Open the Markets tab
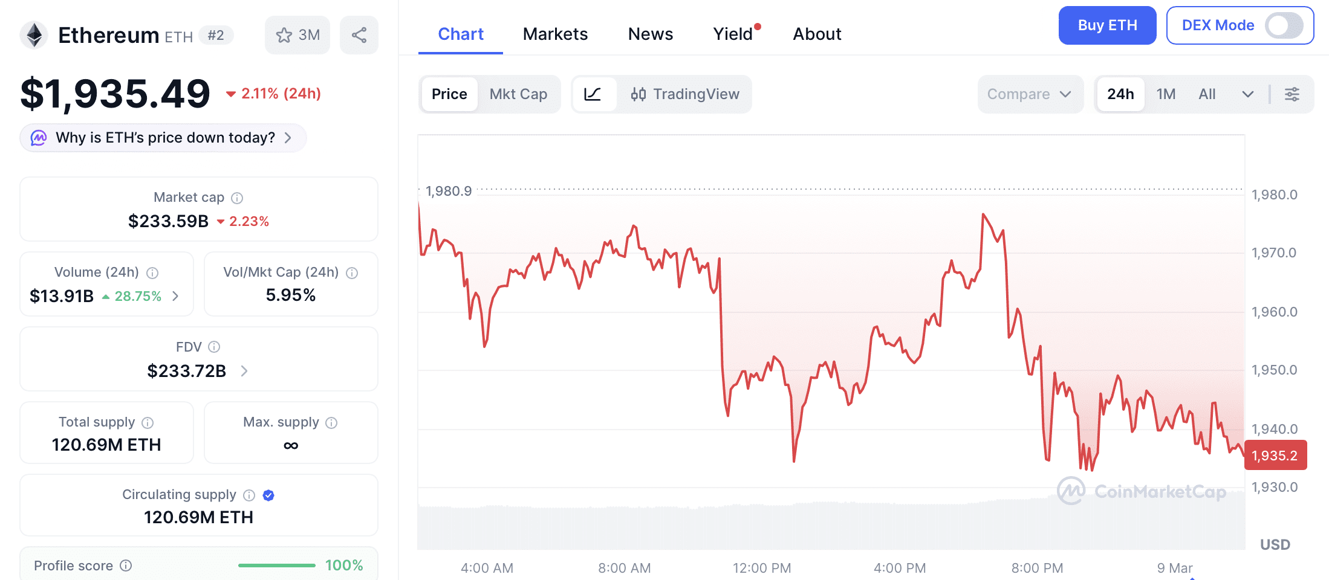The width and height of the screenshot is (1329, 580). (555, 34)
